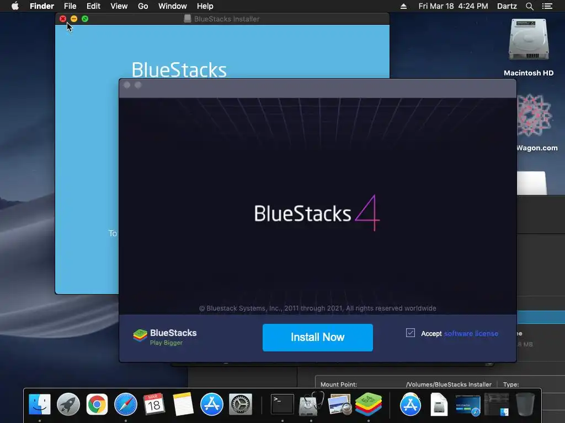The height and width of the screenshot is (423, 565).
Task: Open Spotlight search magnifier
Action: click(x=529, y=6)
